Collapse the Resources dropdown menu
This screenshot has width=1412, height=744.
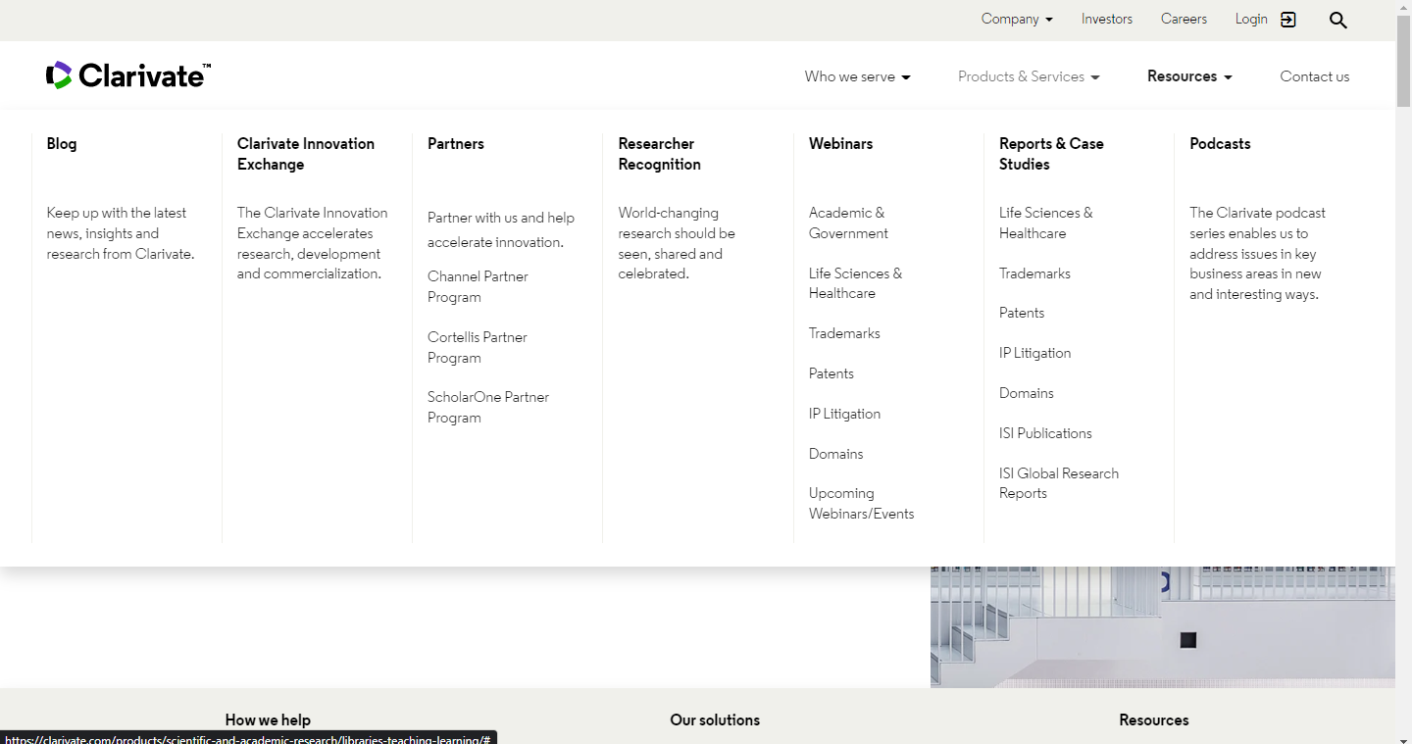click(1189, 76)
